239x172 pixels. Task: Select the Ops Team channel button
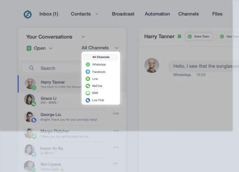(x=228, y=37)
